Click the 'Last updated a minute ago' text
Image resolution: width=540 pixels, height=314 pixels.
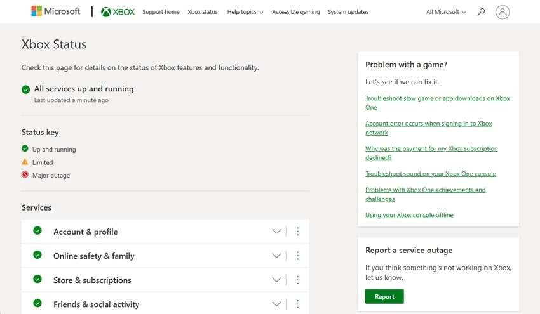click(71, 100)
